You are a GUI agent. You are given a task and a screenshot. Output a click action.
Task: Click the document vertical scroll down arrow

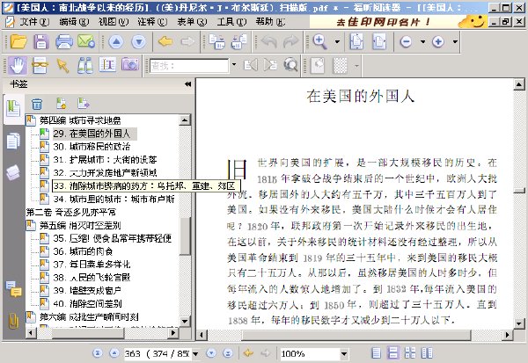click(519, 323)
